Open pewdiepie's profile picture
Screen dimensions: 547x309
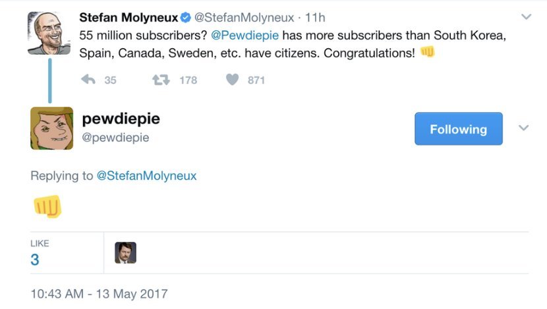51,128
